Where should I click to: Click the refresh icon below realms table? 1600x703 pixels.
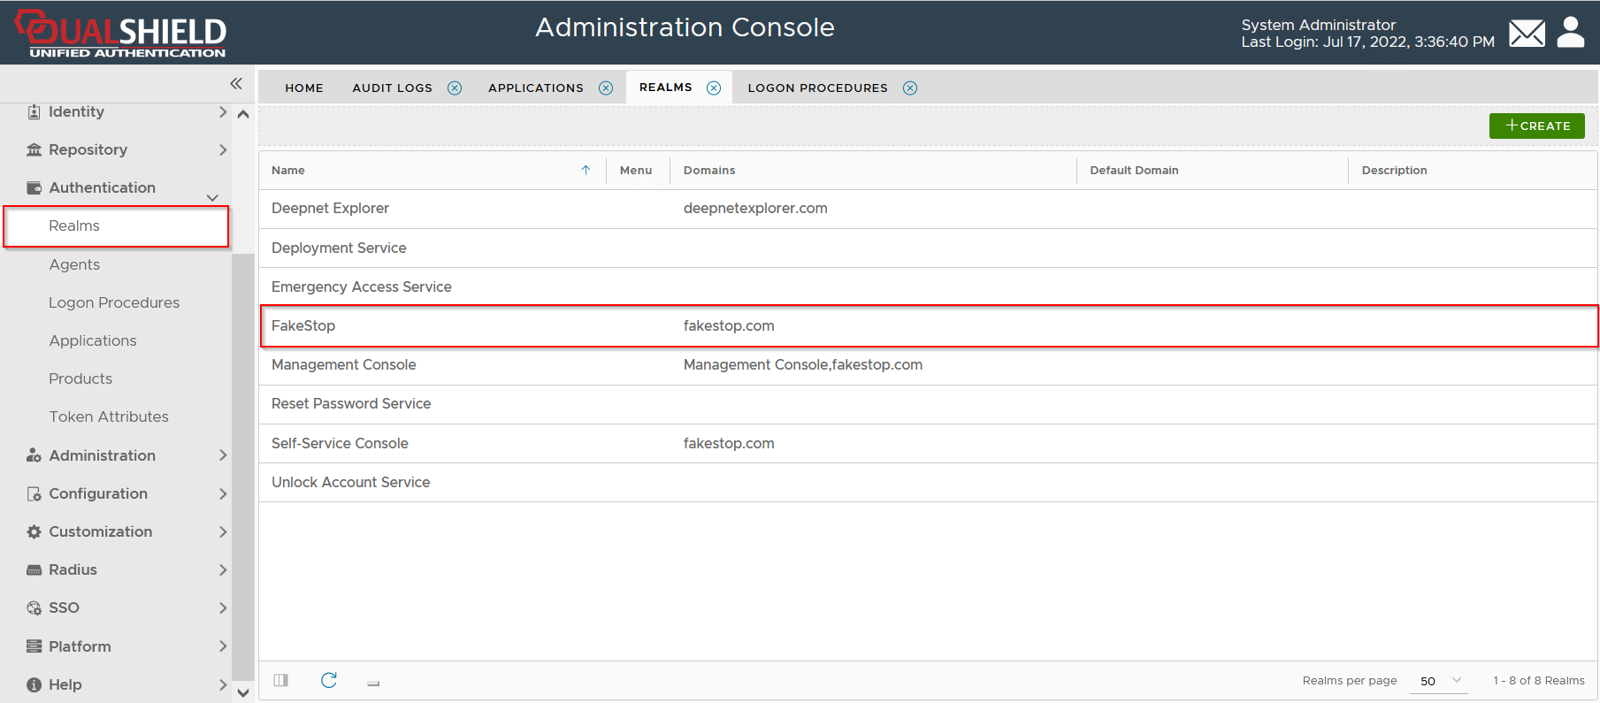pyautogui.click(x=329, y=680)
